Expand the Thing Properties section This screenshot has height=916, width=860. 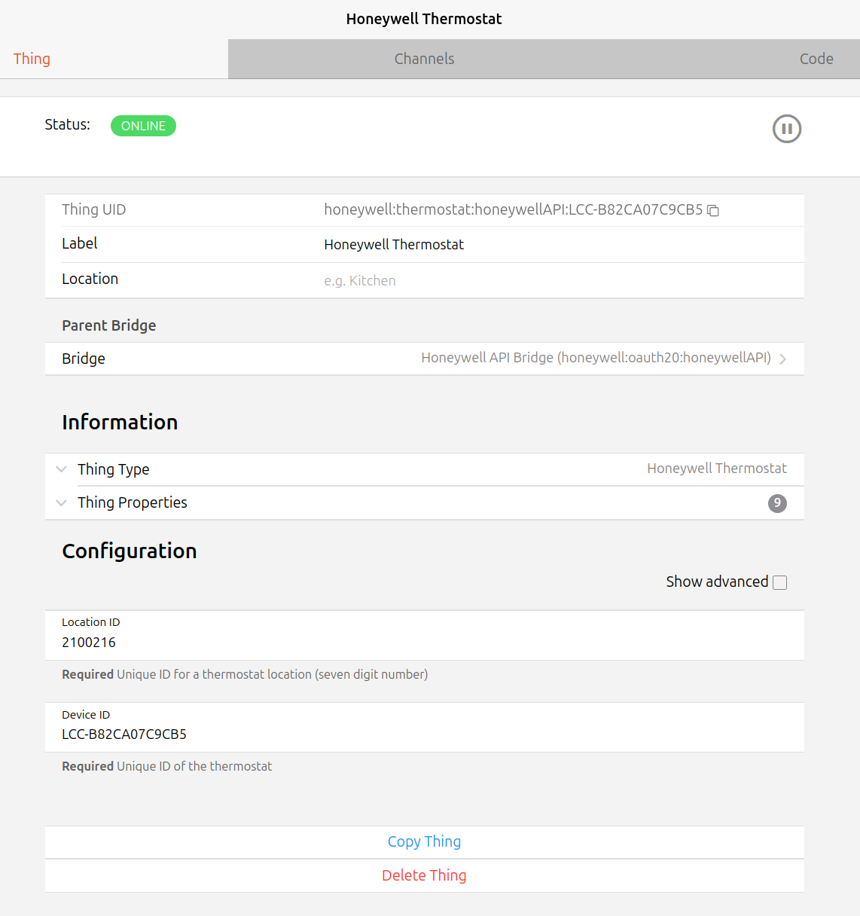coord(132,502)
